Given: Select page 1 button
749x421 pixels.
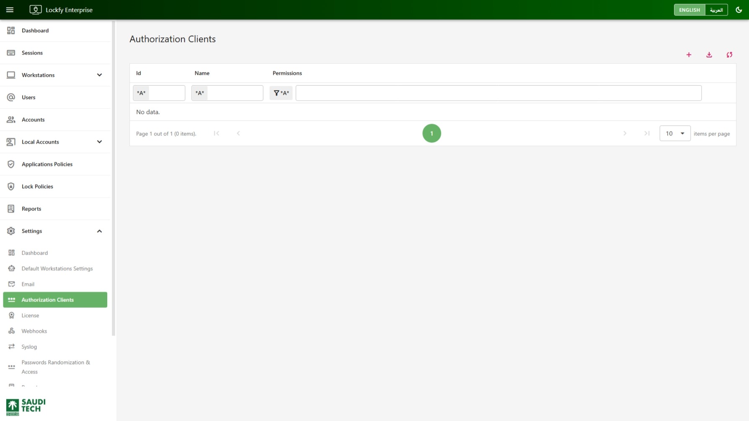Looking at the screenshot, I should 431,133.
